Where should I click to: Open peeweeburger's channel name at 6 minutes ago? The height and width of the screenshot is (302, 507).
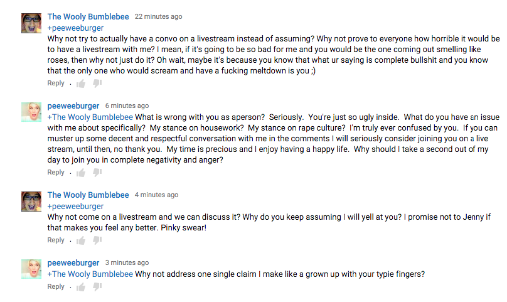coord(73,106)
